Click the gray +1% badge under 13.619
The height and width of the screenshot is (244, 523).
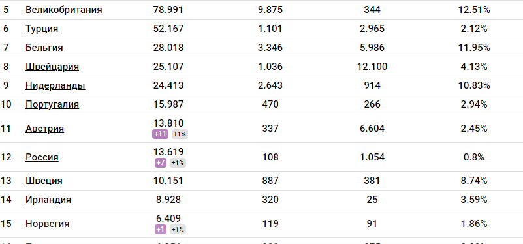tap(178, 163)
